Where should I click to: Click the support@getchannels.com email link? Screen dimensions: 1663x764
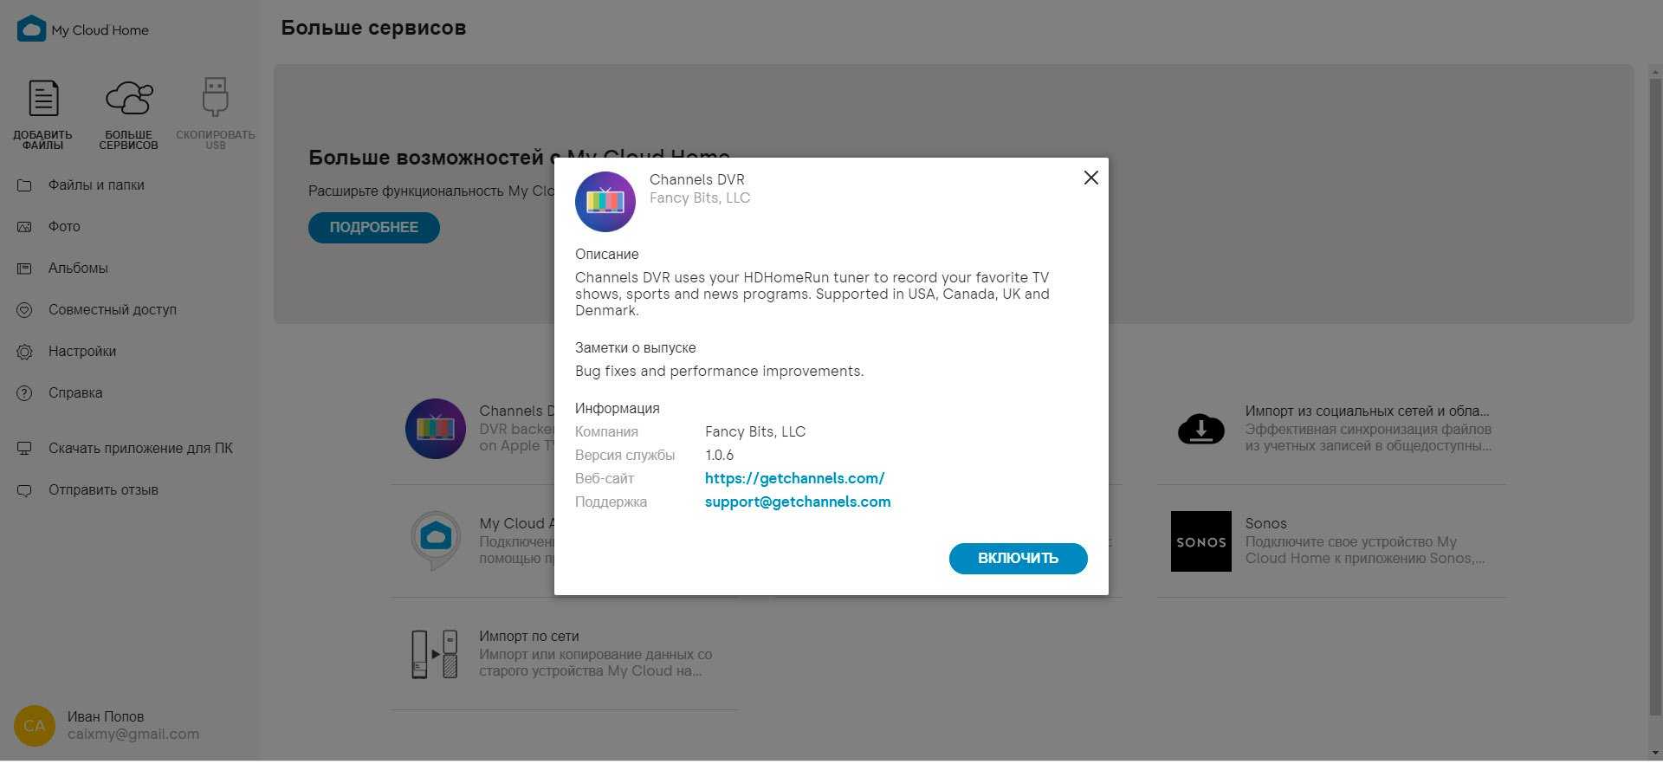pyautogui.click(x=797, y=502)
